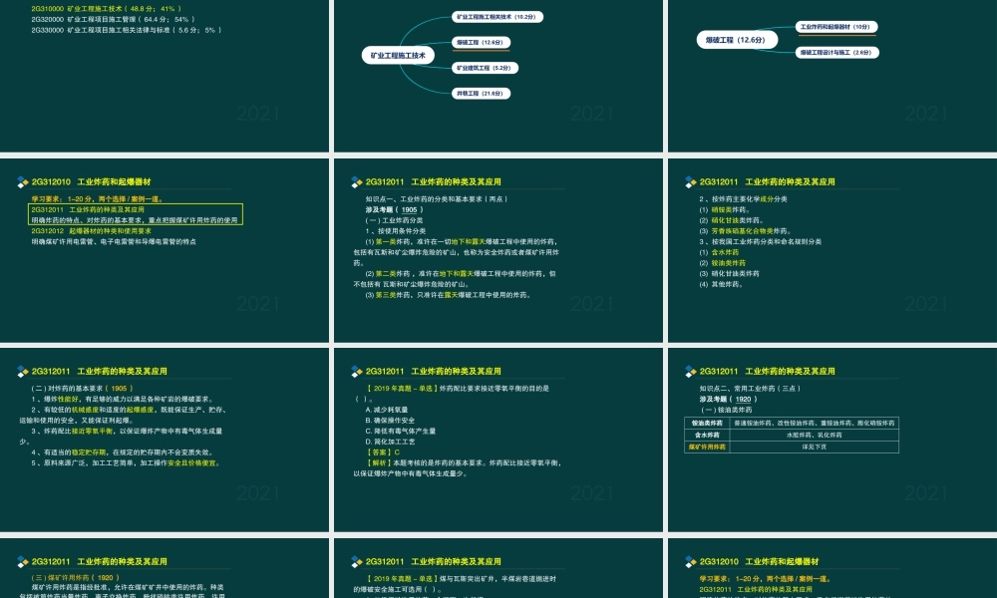This screenshot has height=598, width=997.
Task: Click header icon on 炸药配比 exam question slide
Action: (356, 372)
